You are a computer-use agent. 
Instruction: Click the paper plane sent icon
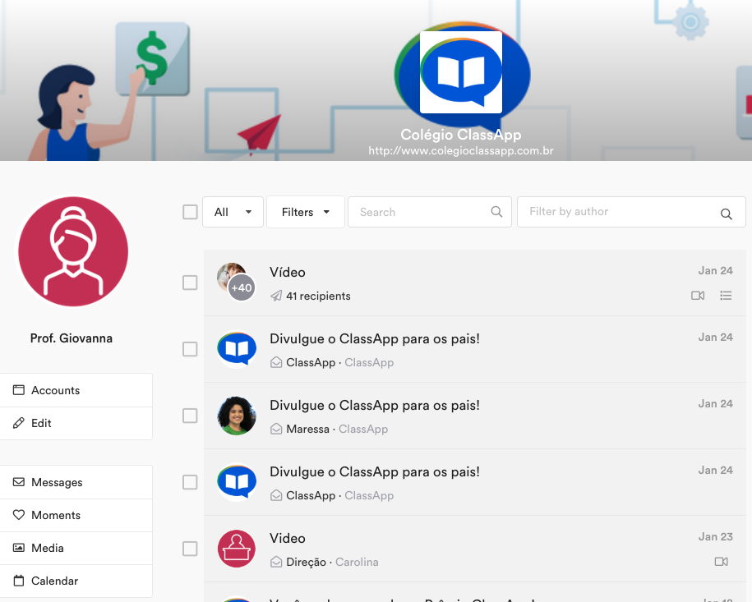(276, 296)
